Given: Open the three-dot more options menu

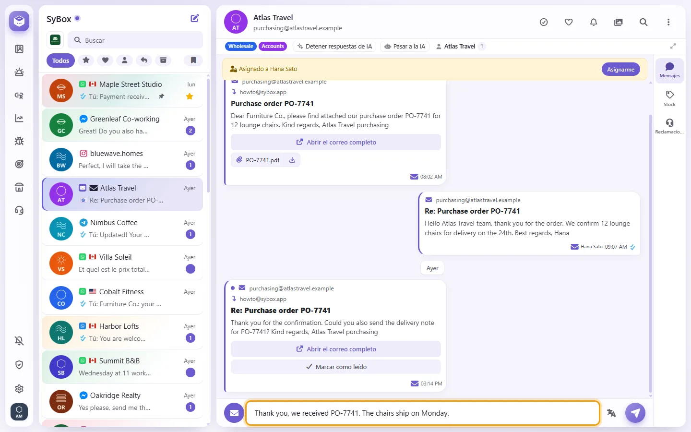Looking at the screenshot, I should [x=668, y=22].
